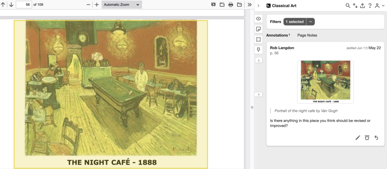Click the '1 selected' filter button

(295, 22)
